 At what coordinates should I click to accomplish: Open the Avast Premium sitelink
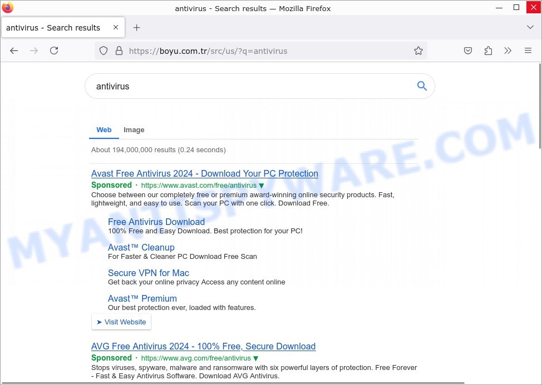142,298
